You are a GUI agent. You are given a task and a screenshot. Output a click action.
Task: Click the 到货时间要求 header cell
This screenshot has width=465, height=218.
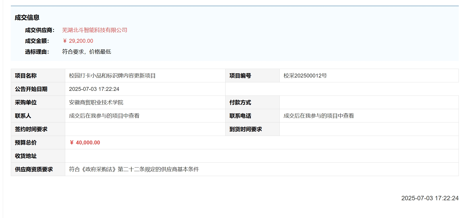point(246,129)
